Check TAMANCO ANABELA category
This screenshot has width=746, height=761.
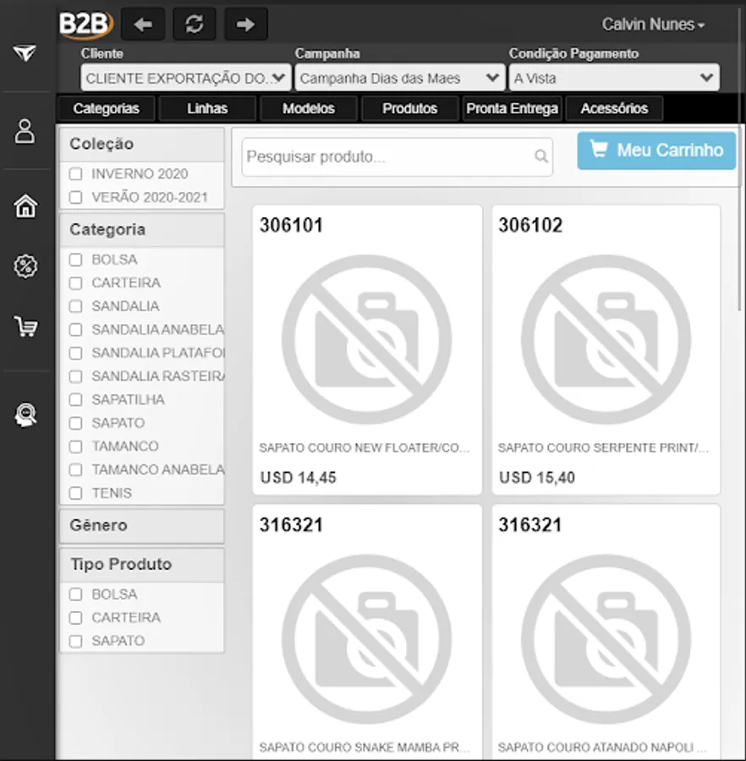click(76, 470)
